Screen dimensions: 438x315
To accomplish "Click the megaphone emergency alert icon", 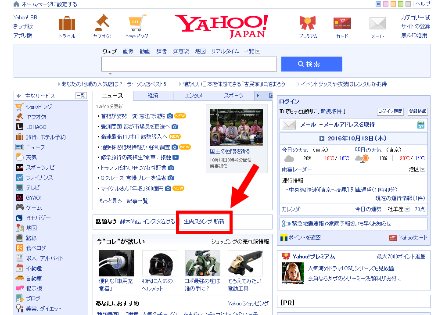I will click(286, 224).
